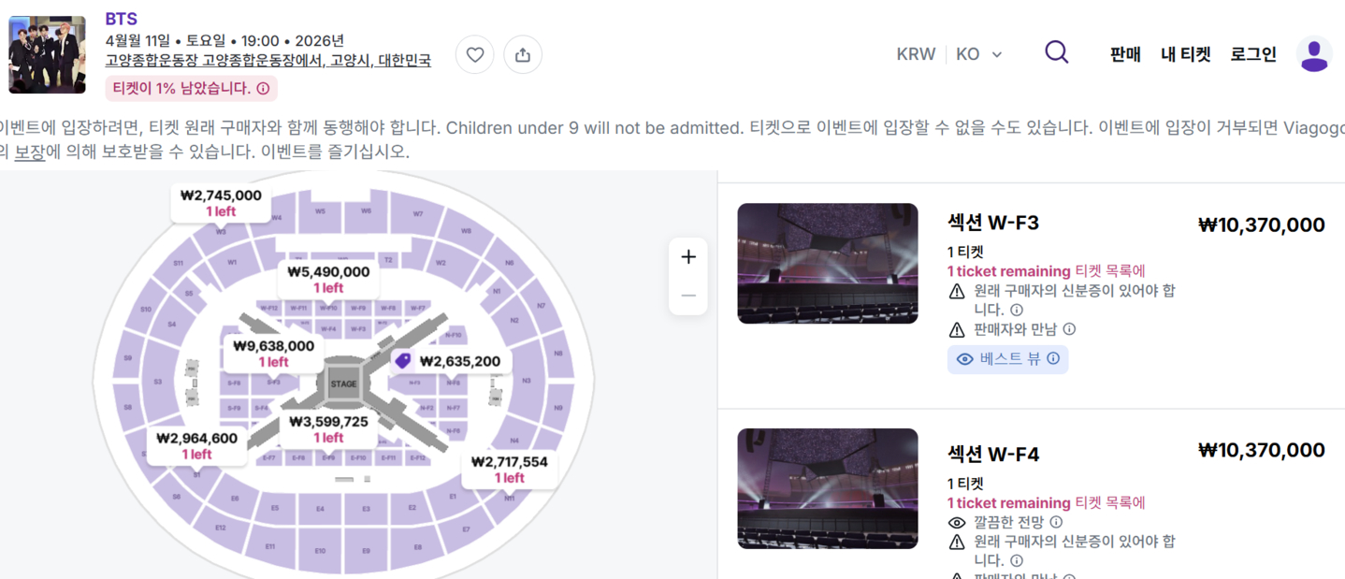1345x579 pixels.
Task: Toggle the heart to favorite this BTS event
Action: pyautogui.click(x=474, y=54)
